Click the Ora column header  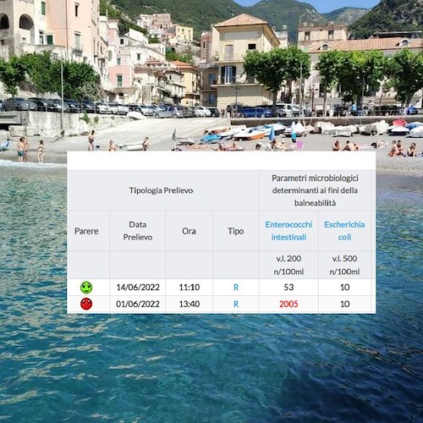[189, 231]
